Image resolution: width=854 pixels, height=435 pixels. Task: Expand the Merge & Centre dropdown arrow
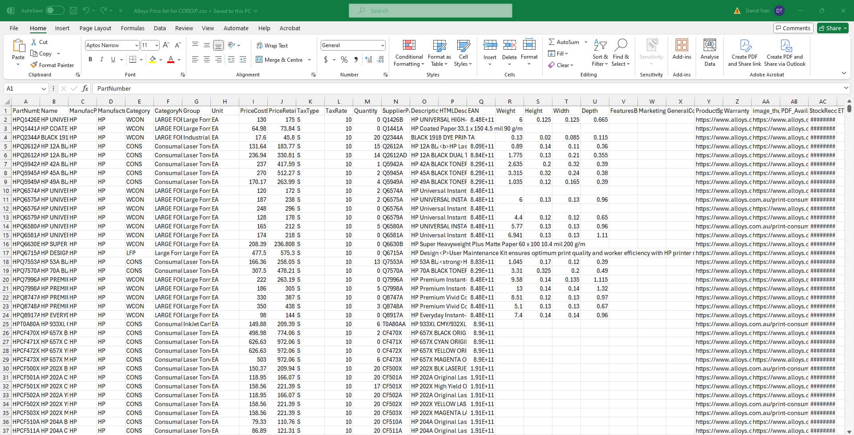pyautogui.click(x=309, y=60)
